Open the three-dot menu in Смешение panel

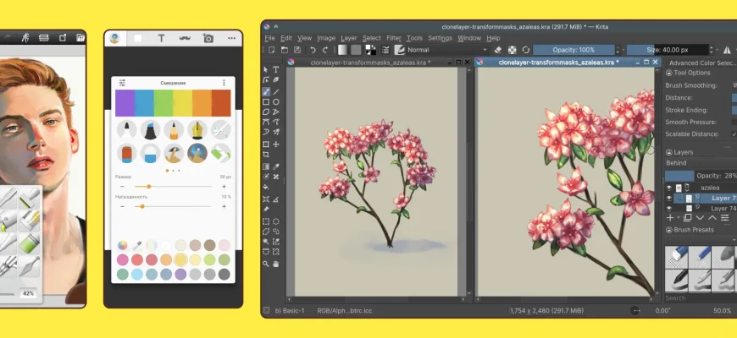224,83
